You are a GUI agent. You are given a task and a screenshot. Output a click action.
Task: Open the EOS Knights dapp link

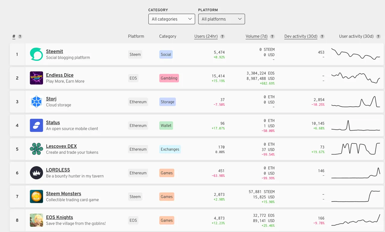pyautogui.click(x=60, y=217)
